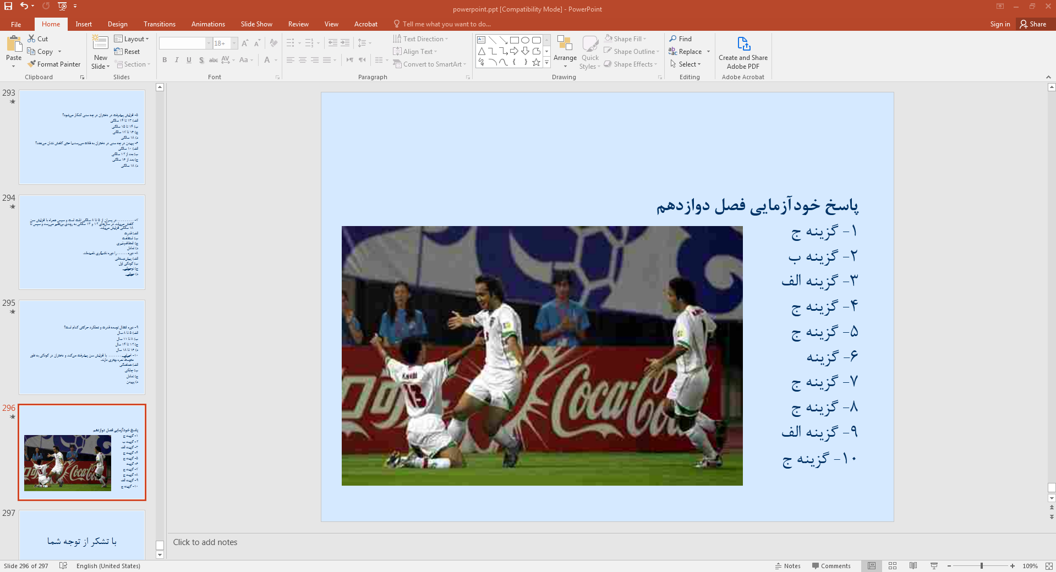The height and width of the screenshot is (572, 1056).
Task: Expand the shapes gallery More arrow
Action: click(x=546, y=63)
